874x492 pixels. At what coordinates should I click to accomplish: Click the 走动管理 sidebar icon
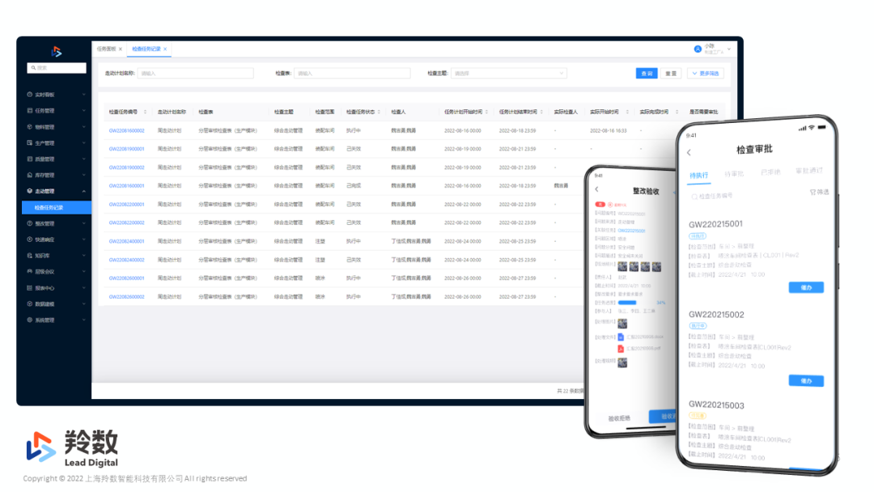point(30,190)
